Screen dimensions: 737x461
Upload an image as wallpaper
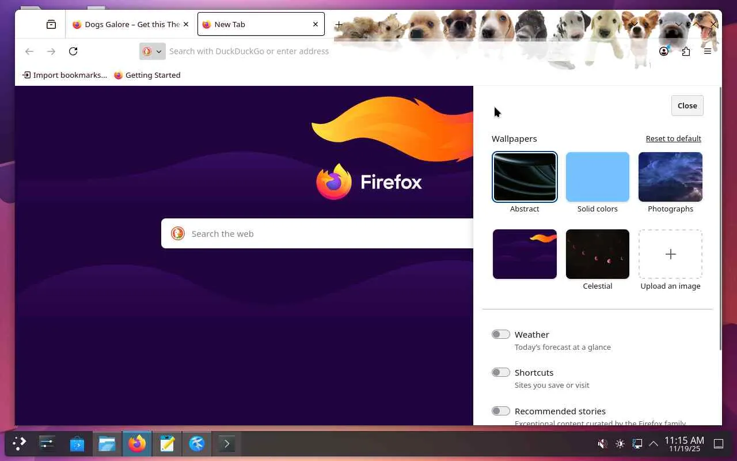tap(670, 254)
